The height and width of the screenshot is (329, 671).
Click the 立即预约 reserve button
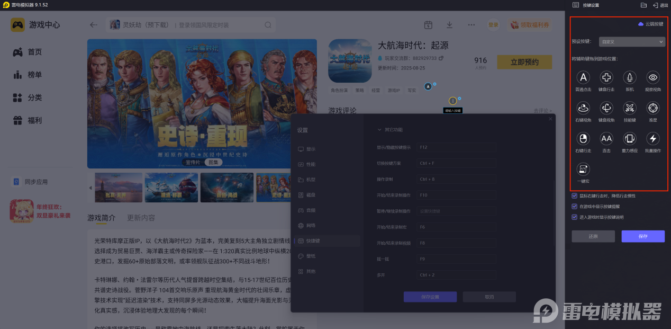(x=524, y=62)
